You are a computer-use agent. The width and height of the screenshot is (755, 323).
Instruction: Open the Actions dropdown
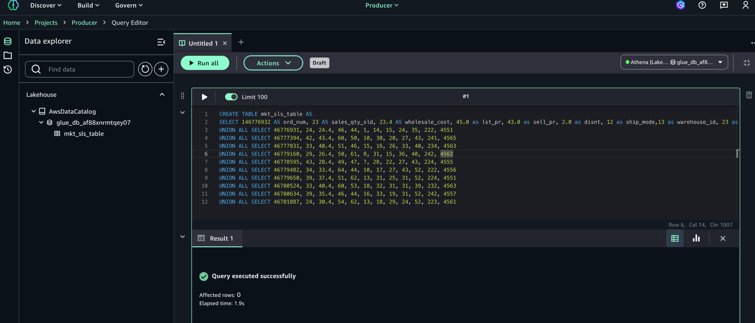(273, 62)
